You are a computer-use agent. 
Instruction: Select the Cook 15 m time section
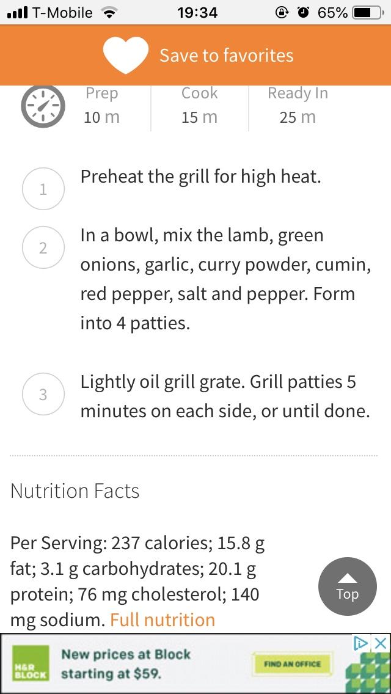click(x=199, y=105)
